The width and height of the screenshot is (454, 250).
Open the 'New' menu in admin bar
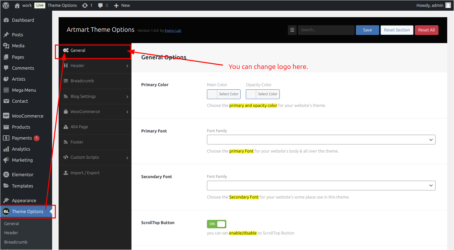122,5
